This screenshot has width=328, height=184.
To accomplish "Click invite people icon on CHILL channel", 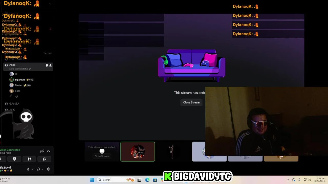I will coord(50,65).
